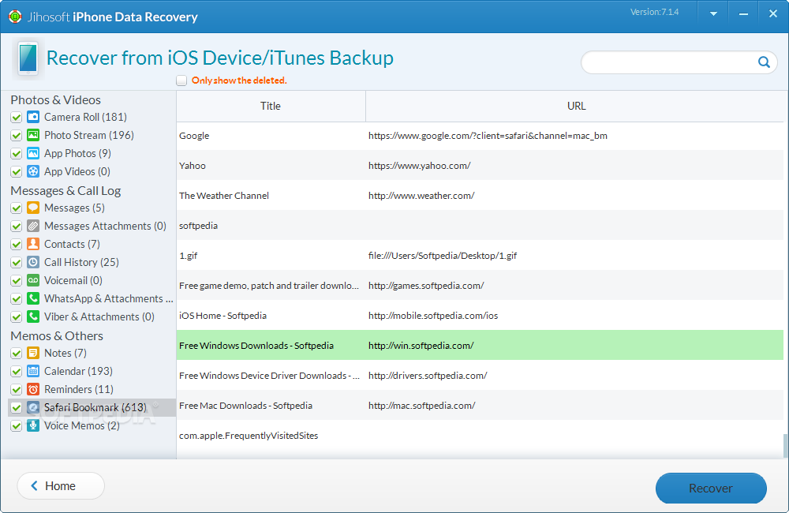Click the Calendar icon
Image resolution: width=789 pixels, height=513 pixels.
click(33, 371)
